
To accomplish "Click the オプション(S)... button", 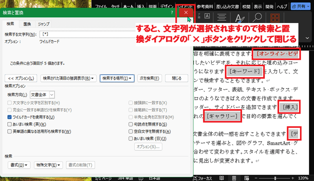I will tap(148, 147).
